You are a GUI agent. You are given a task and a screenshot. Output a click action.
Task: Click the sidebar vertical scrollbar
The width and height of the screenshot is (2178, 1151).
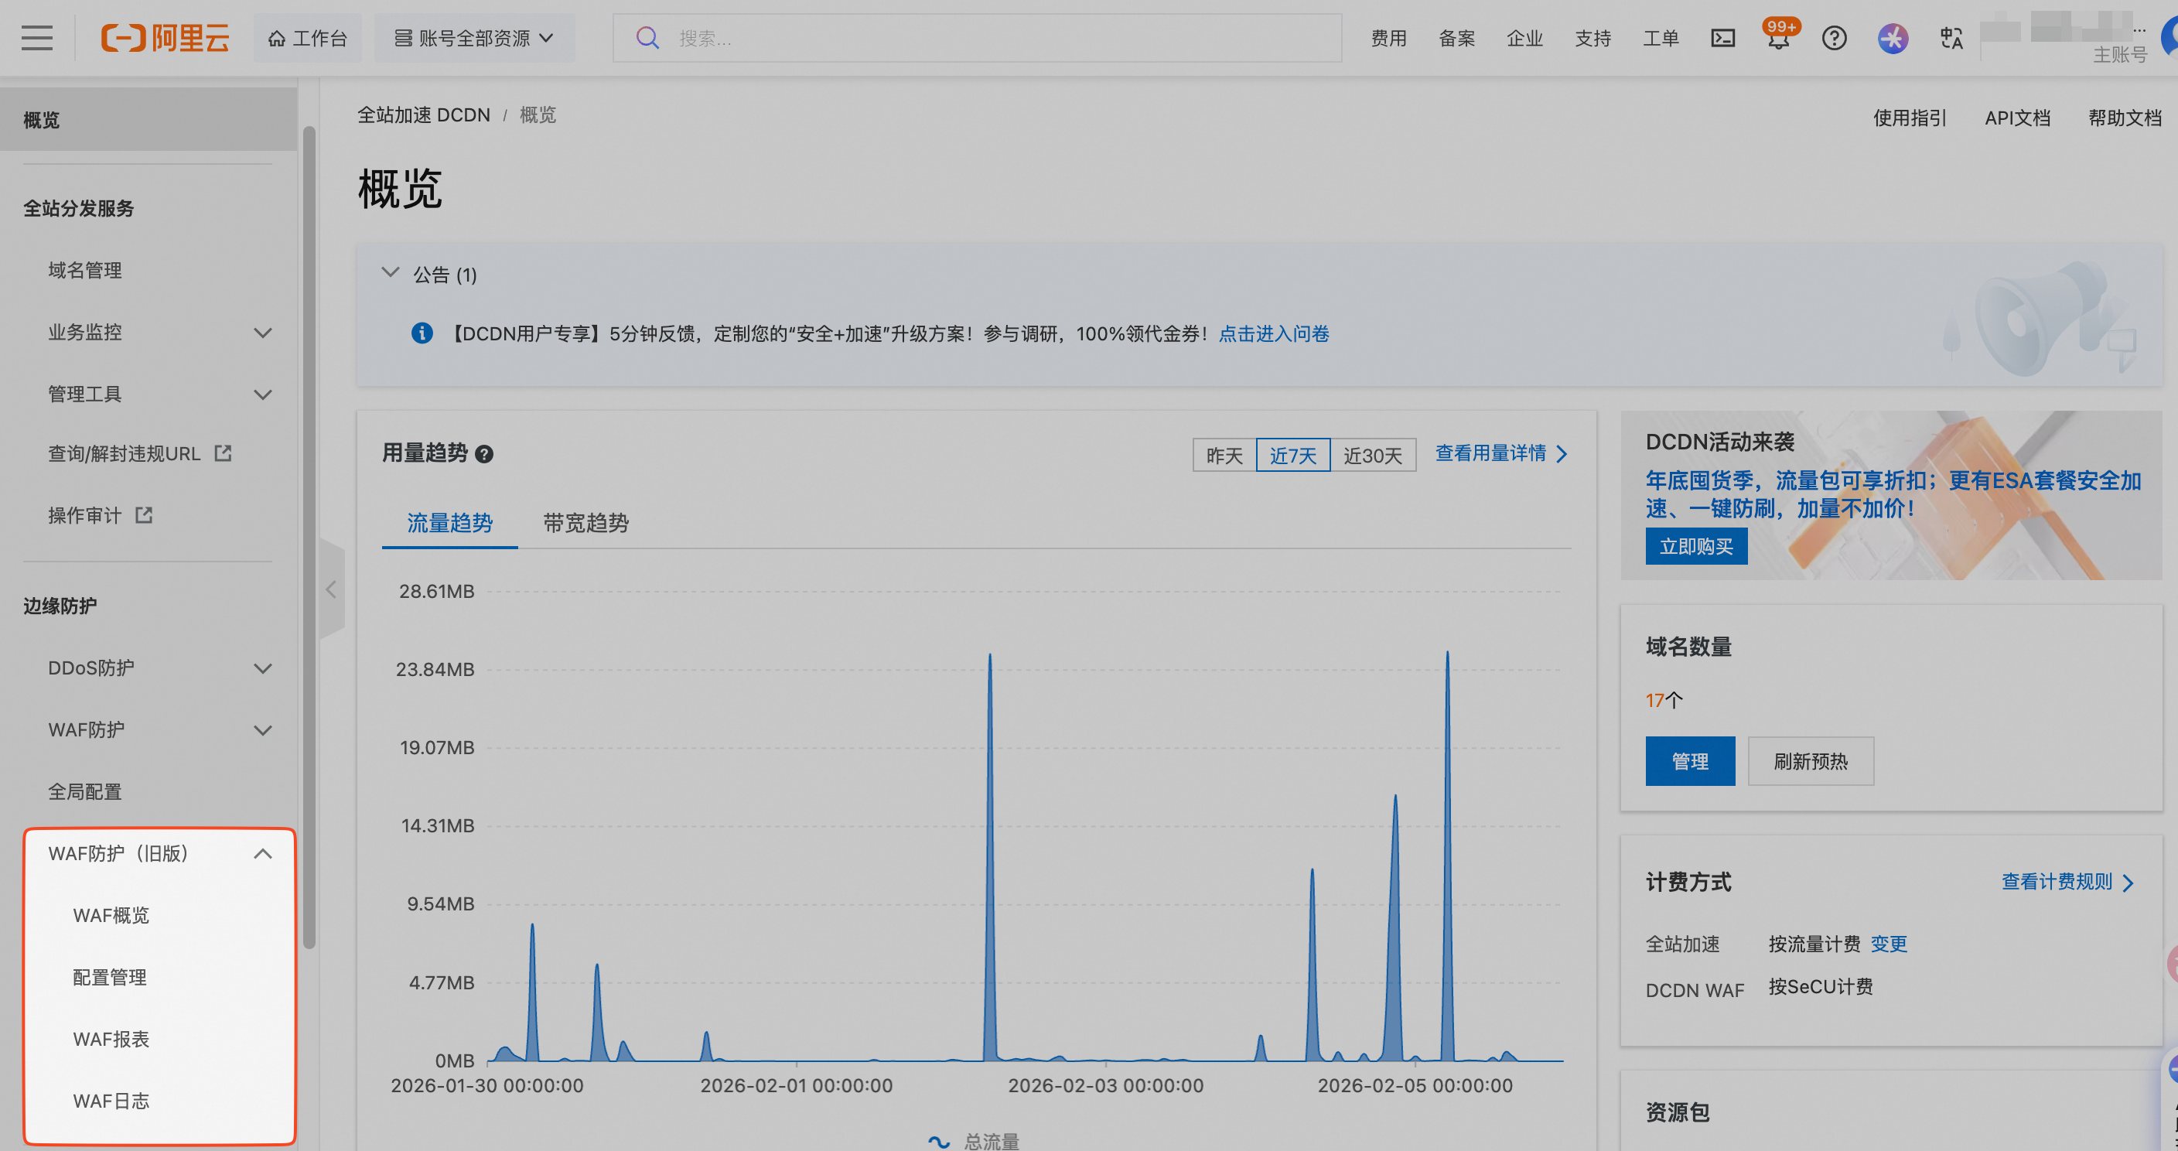pos(309,537)
